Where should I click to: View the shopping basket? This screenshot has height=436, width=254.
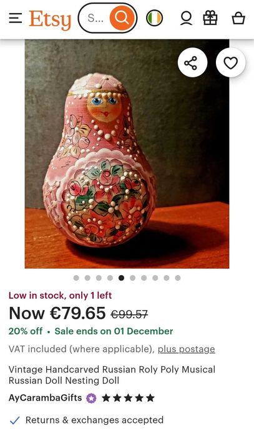pyautogui.click(x=238, y=18)
